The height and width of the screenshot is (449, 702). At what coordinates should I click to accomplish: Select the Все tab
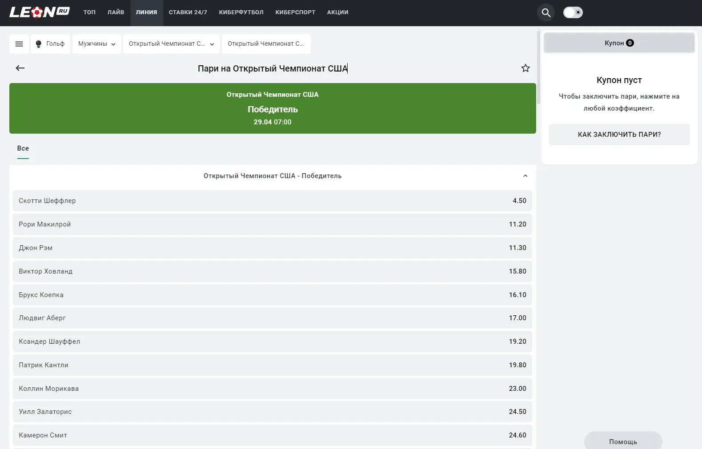23,148
